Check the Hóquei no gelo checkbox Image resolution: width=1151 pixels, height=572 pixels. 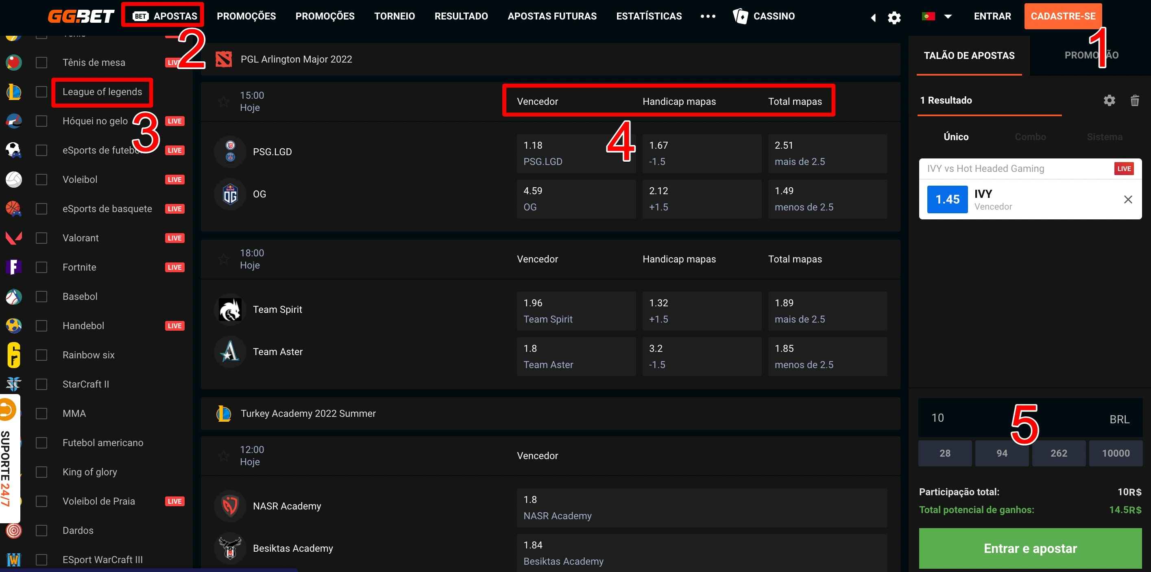41,121
